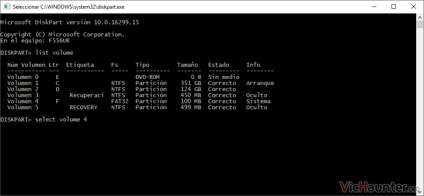Click the 'Etiqueta' column header

pyautogui.click(x=80, y=65)
